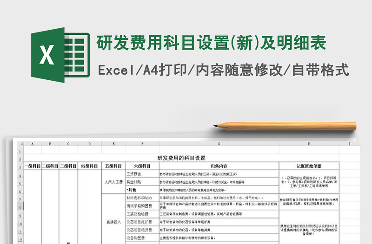Select column E header
Viewport: 372px width, 244px height.
113,144
